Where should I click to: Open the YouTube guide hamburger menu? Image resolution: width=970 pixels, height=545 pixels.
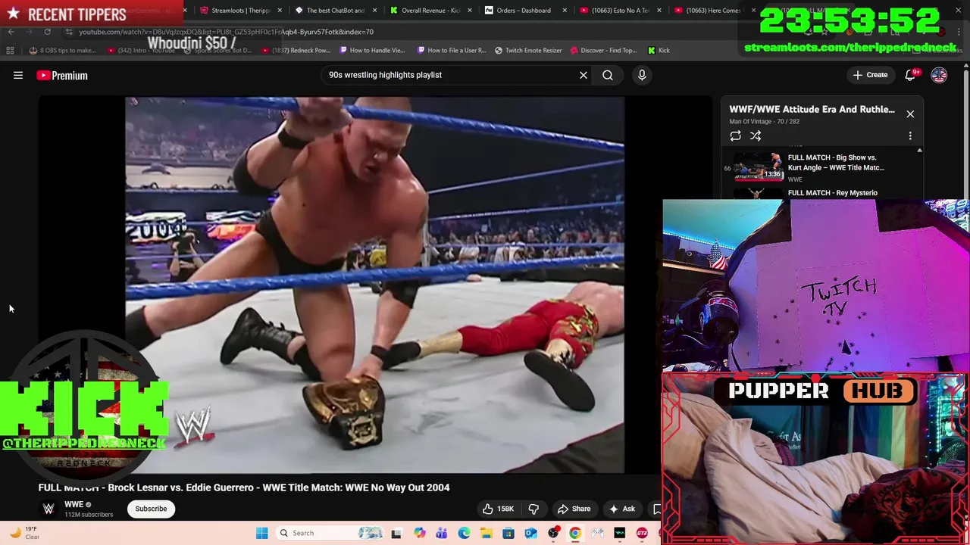pos(18,75)
